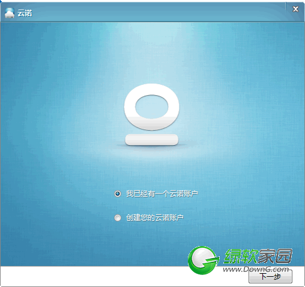Click the shadow under the logo bar
The image size is (305, 287).
152,146
